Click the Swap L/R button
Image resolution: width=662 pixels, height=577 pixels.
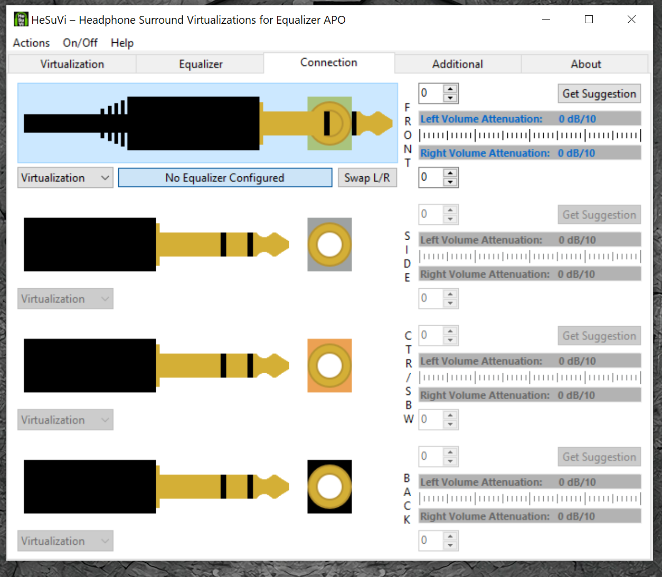pos(367,178)
